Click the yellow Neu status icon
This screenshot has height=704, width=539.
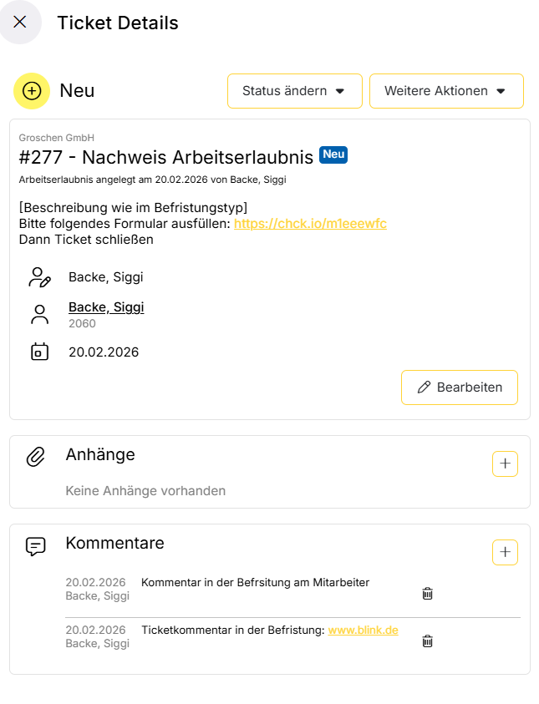(x=32, y=91)
